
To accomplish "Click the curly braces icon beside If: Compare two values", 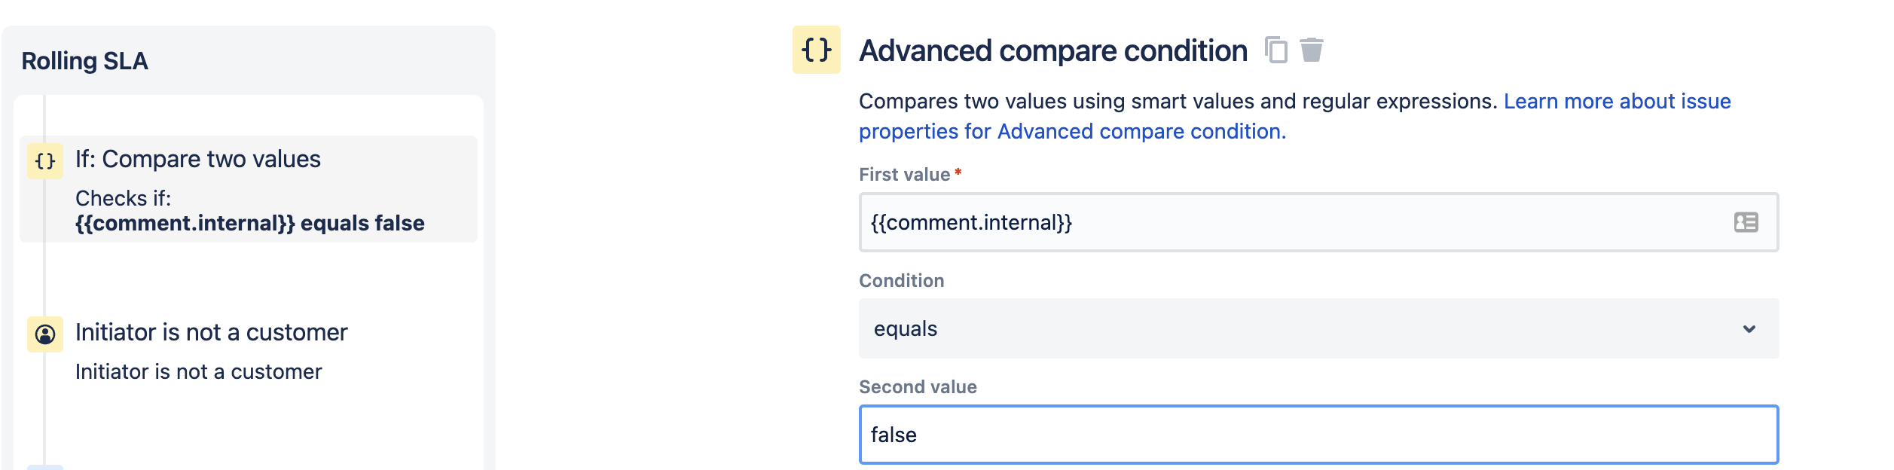I will tap(45, 161).
